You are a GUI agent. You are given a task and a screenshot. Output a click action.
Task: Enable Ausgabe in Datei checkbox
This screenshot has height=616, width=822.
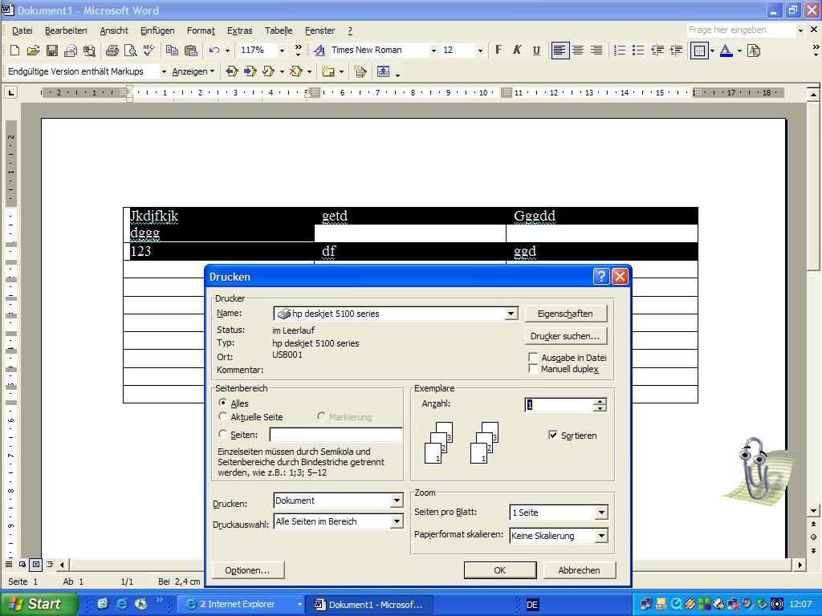tap(533, 357)
